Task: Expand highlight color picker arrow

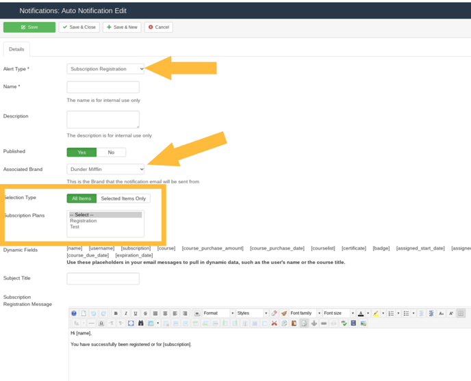Action: pos(383,313)
